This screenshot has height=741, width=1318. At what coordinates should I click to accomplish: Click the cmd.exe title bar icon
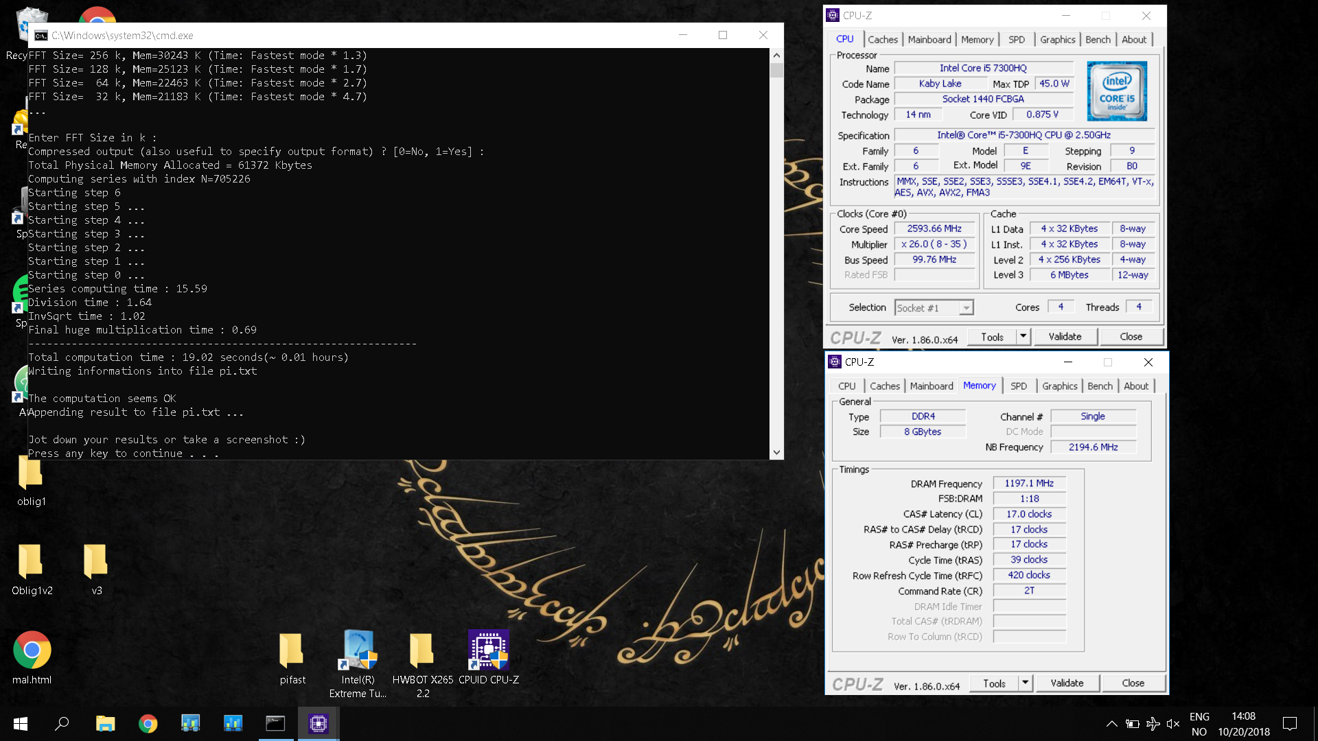(41, 36)
